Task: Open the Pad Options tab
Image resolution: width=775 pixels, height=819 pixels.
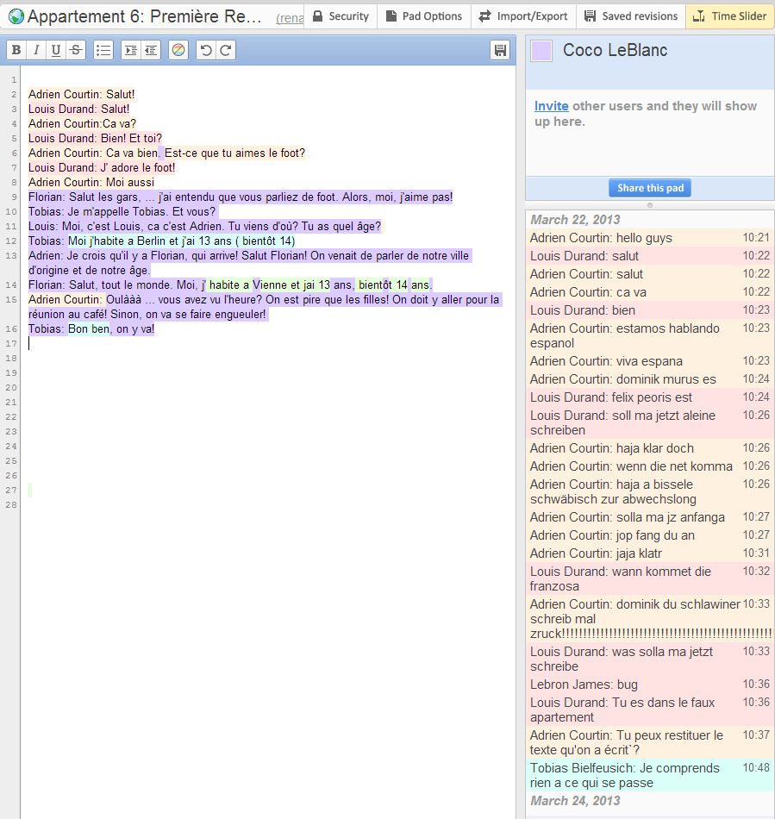Action: 423,16
